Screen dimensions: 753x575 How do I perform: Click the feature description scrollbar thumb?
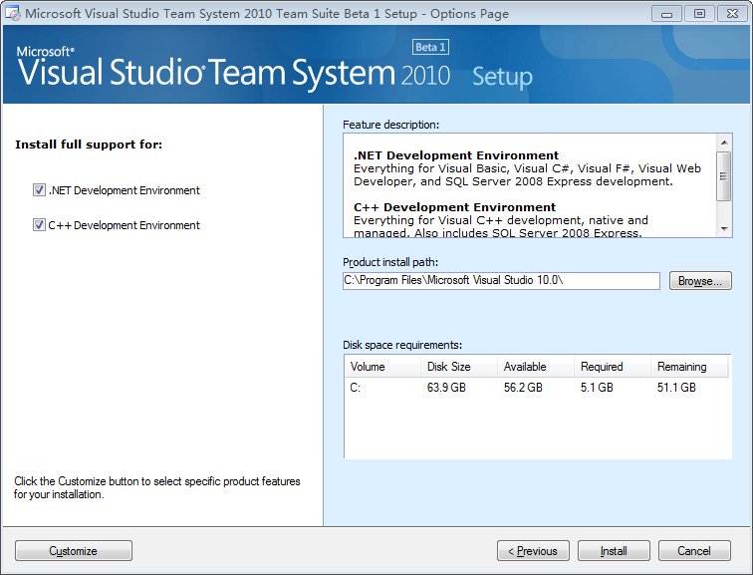coord(724,176)
